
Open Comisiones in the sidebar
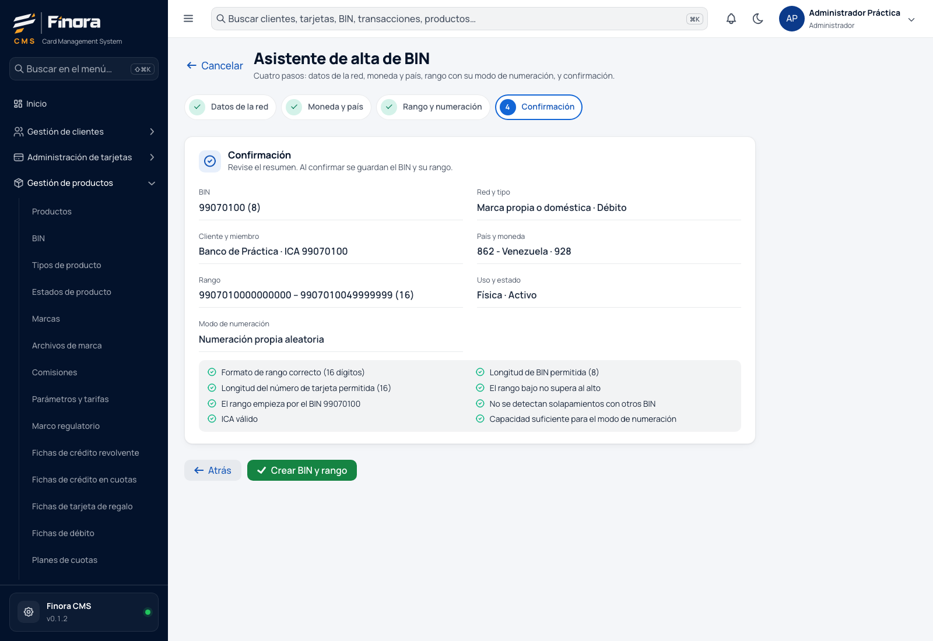pyautogui.click(x=55, y=372)
